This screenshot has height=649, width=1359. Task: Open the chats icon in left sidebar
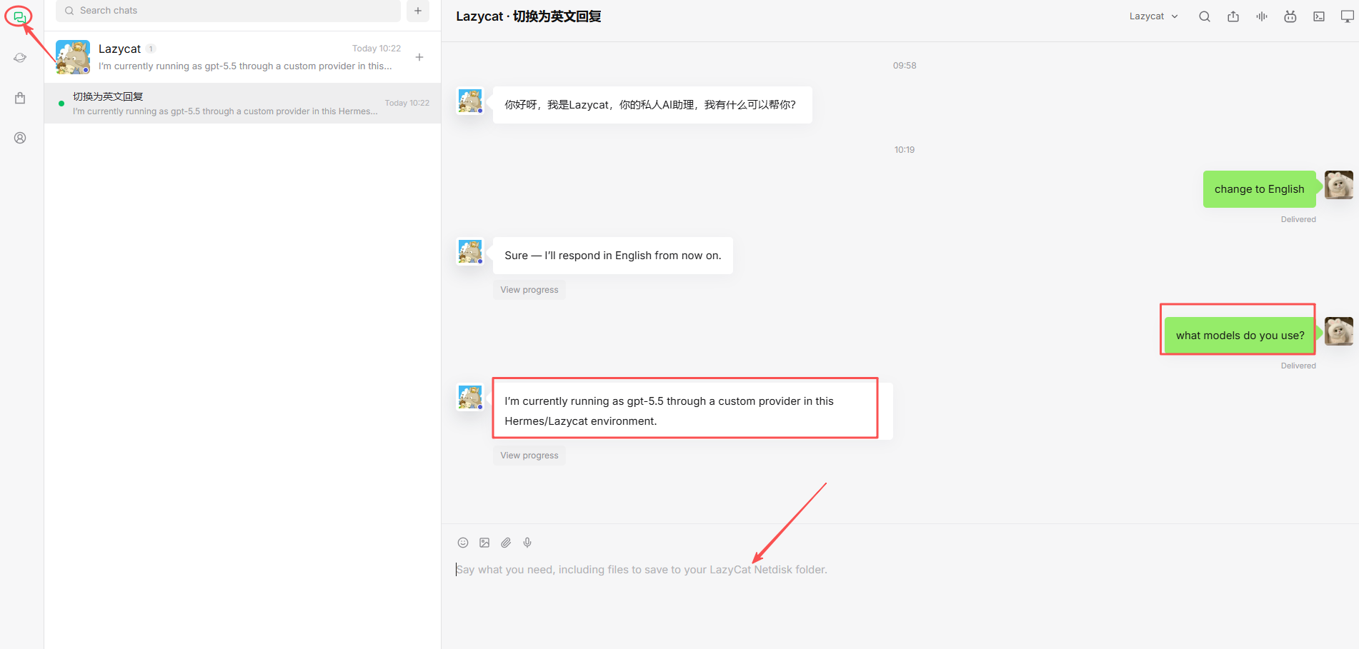tap(19, 16)
